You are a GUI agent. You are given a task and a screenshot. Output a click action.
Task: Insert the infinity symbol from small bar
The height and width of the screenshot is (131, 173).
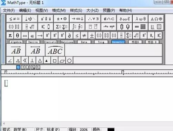point(25,36)
